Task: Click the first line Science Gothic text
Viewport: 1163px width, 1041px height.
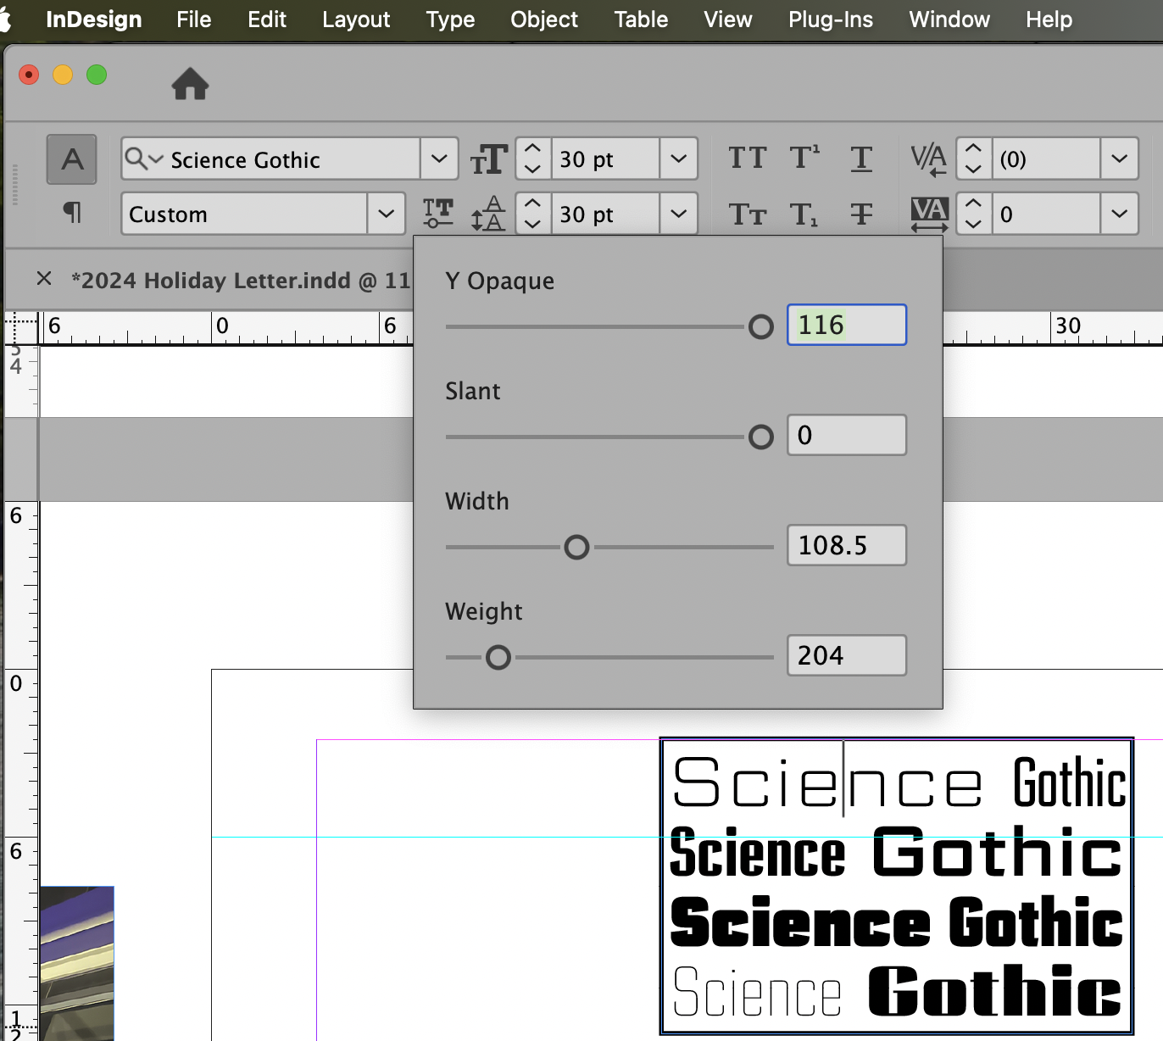Action: tap(899, 783)
